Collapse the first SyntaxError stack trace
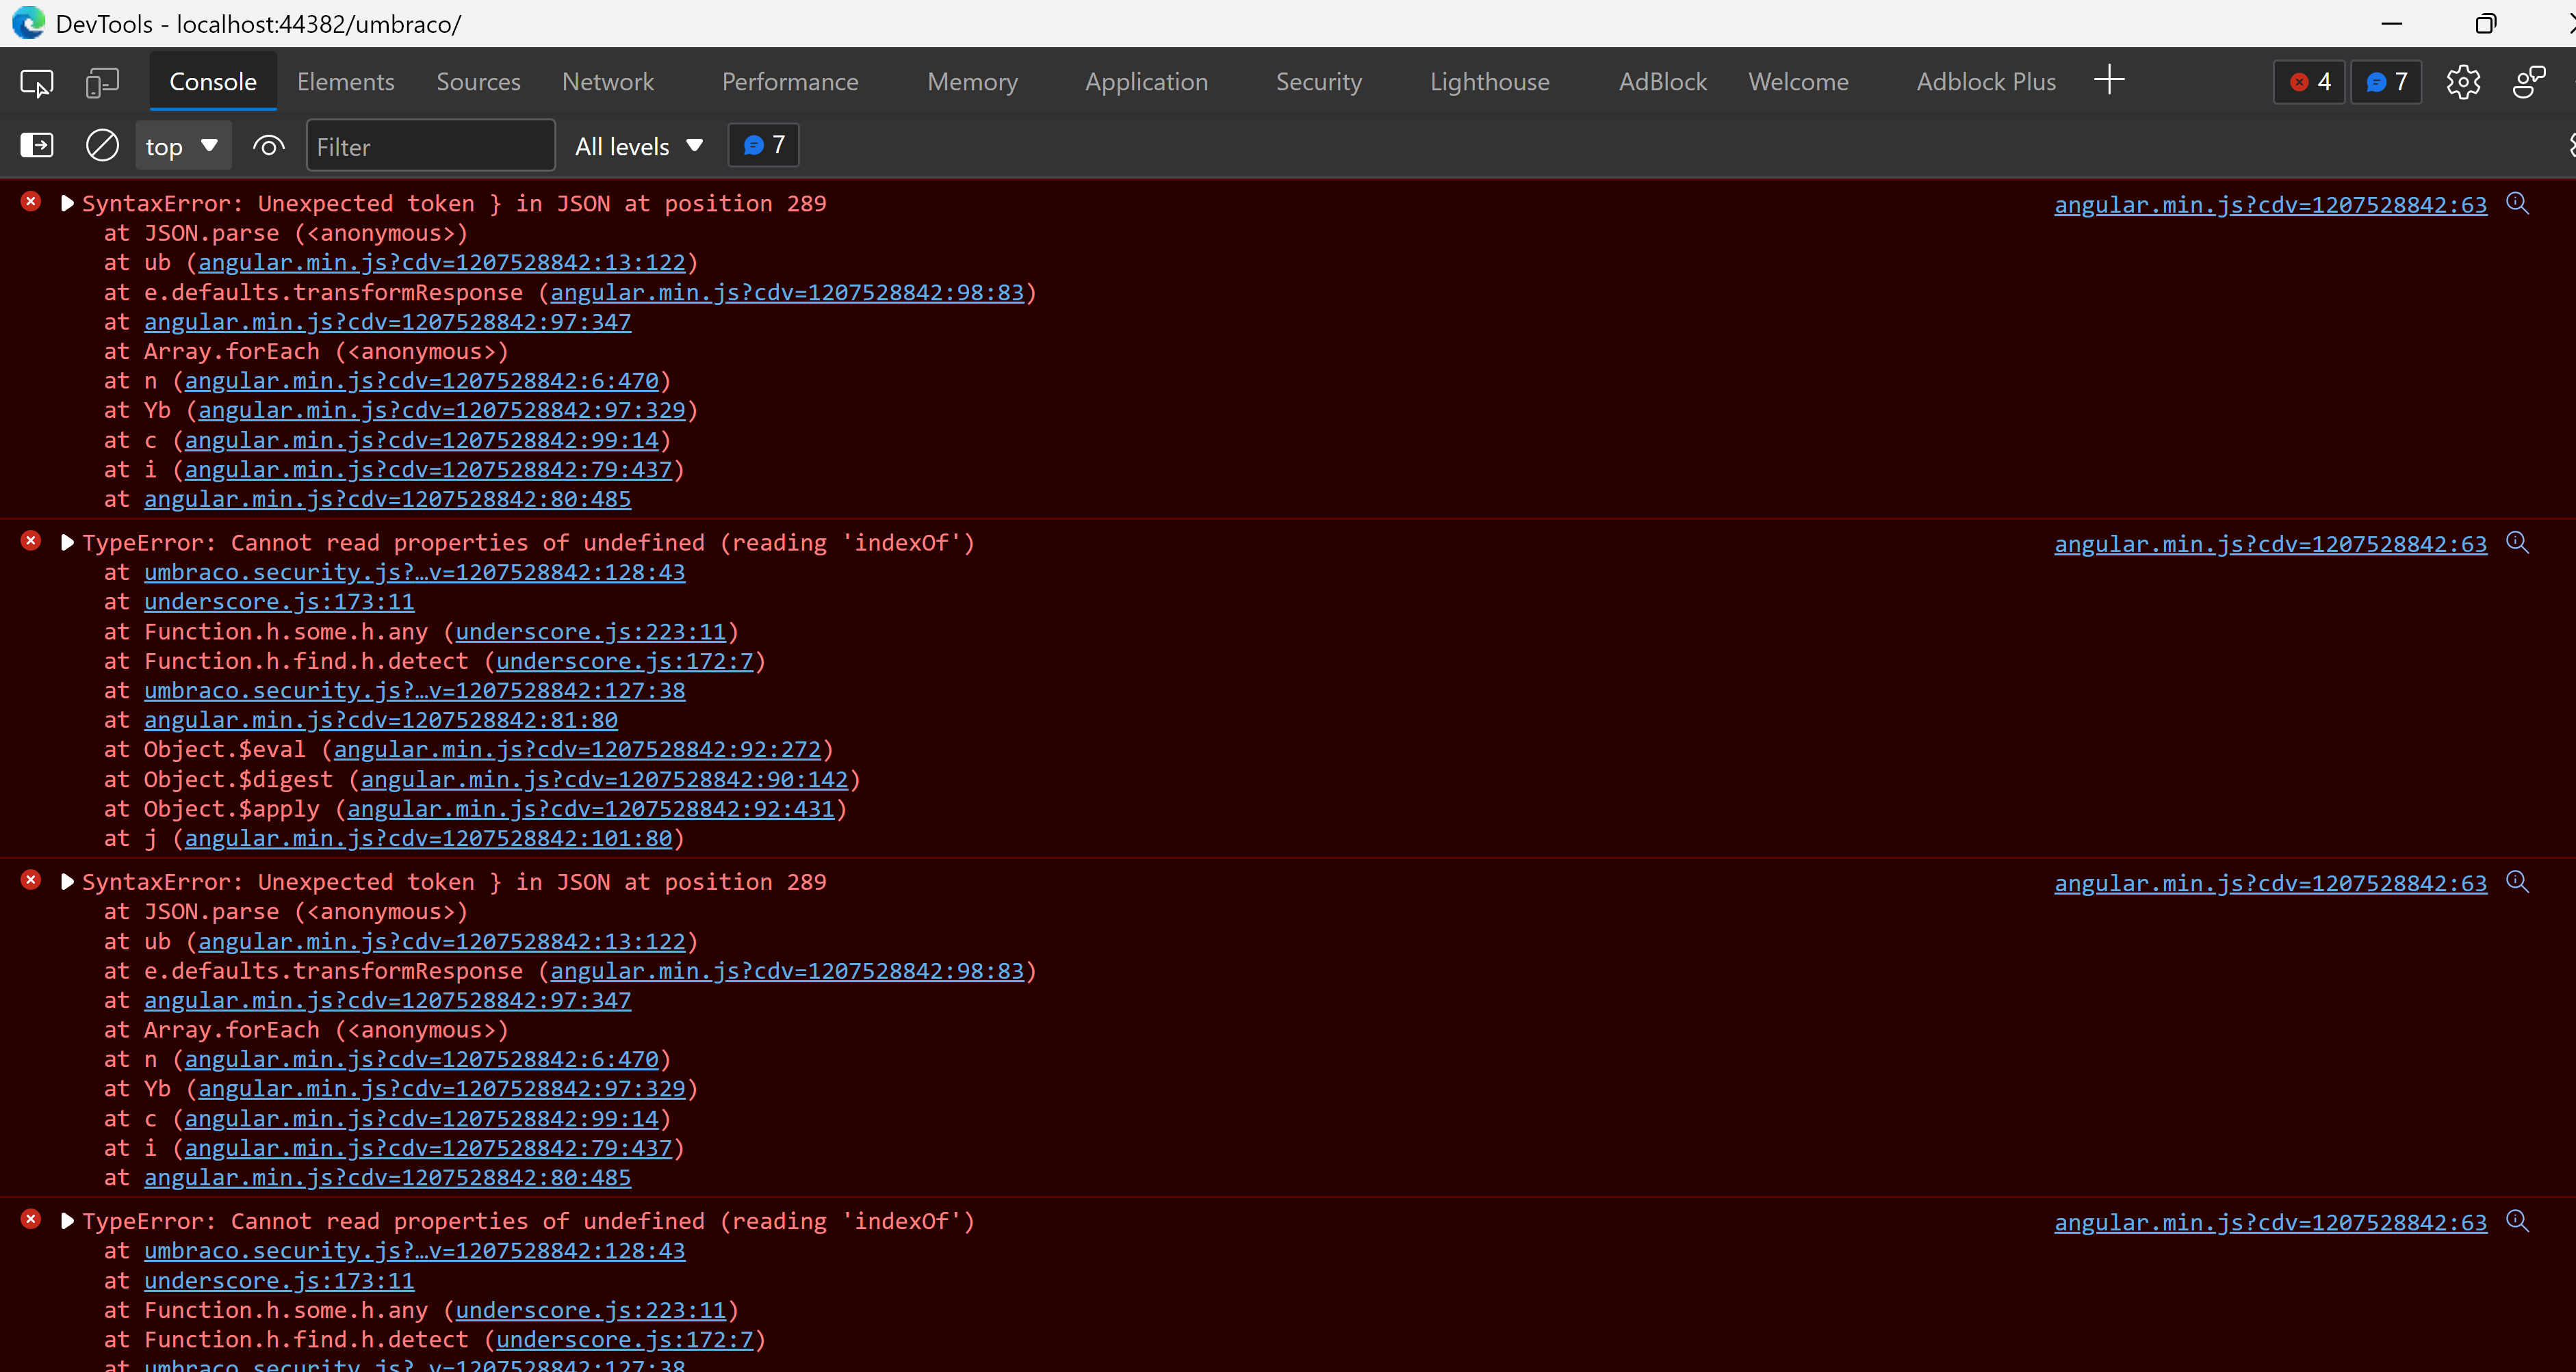2576x1372 pixels. tap(67, 203)
